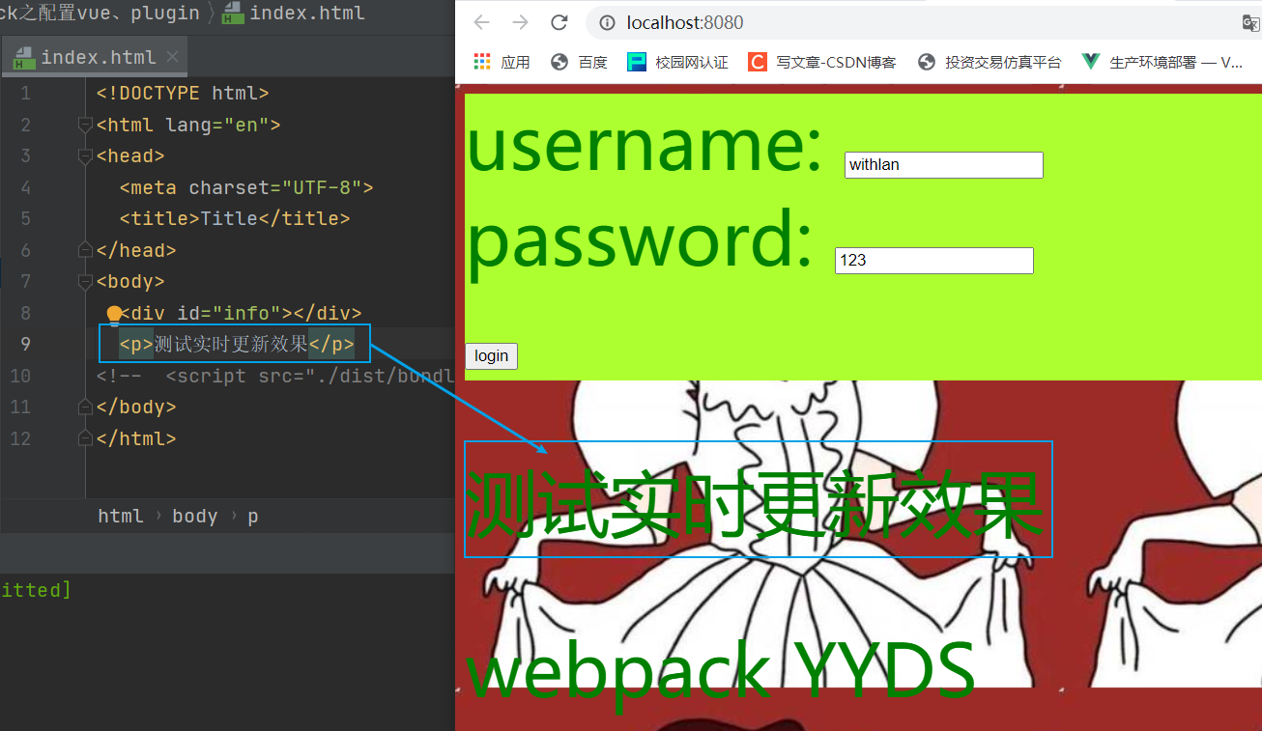Click the intention lightbulb on line 8
Viewport: 1262px width, 731px height.
click(114, 314)
